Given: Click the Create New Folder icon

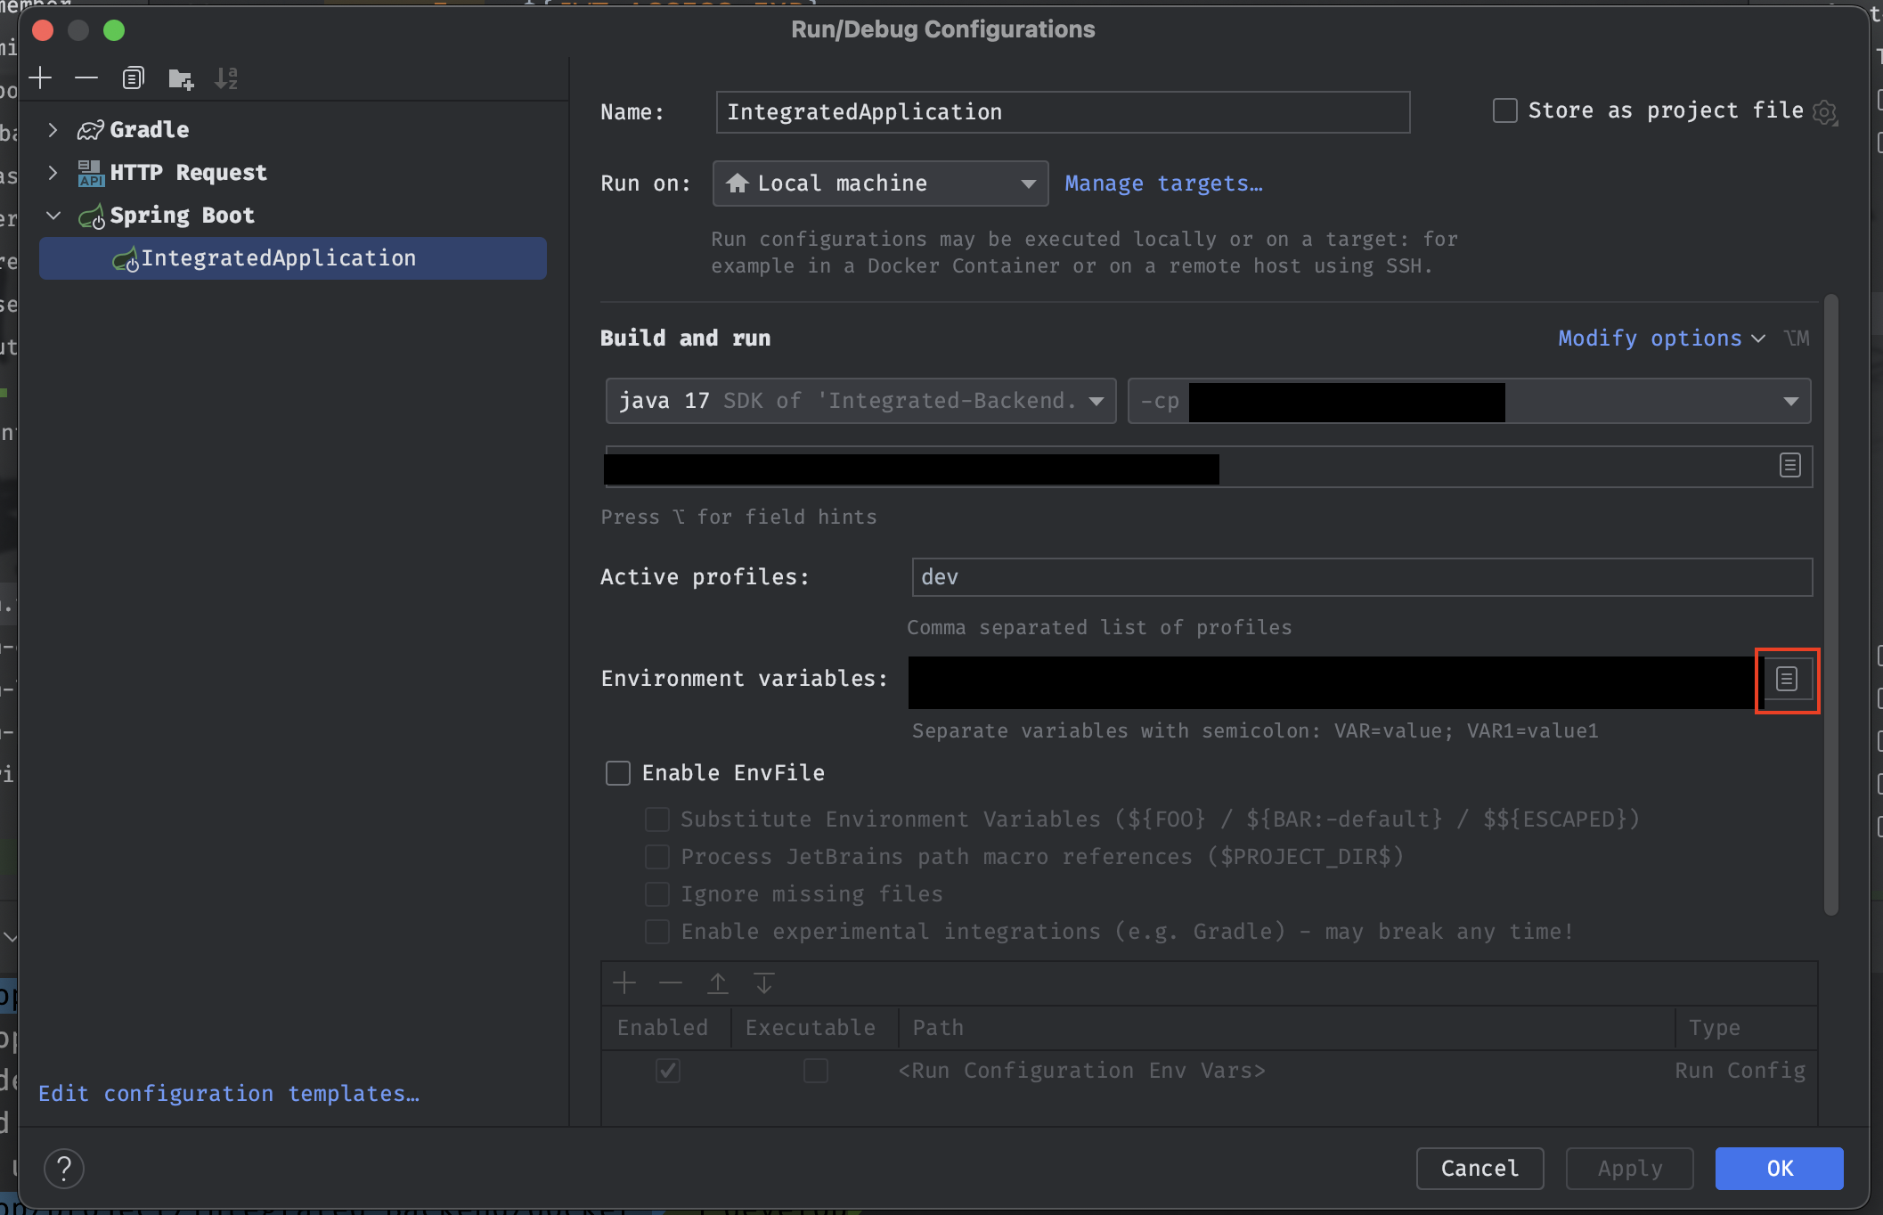Looking at the screenshot, I should 181,79.
